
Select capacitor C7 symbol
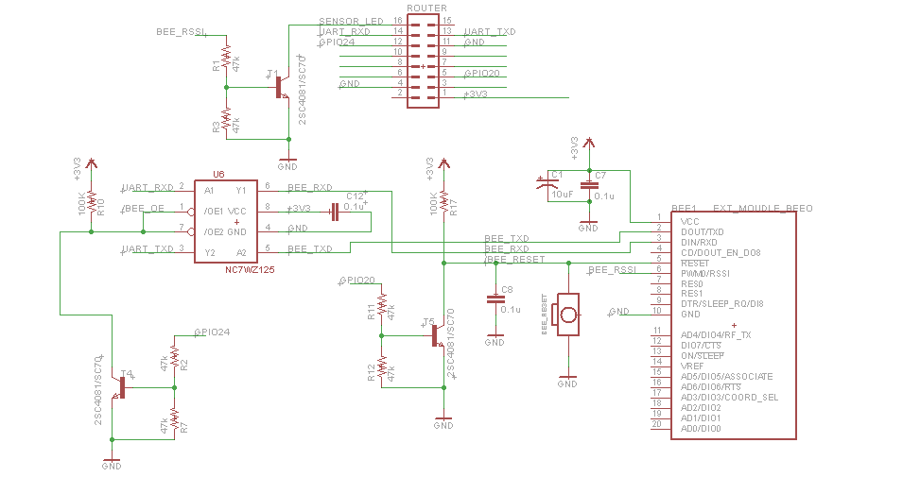(588, 185)
